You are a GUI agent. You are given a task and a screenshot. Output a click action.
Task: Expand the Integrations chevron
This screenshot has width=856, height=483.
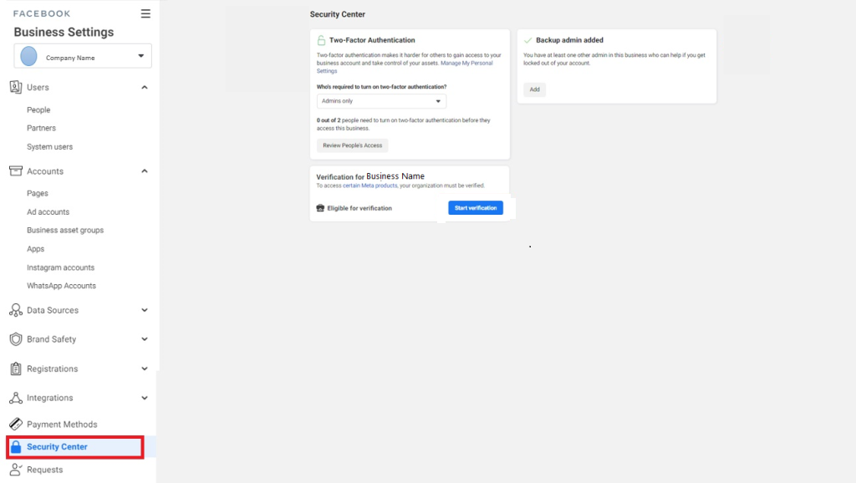(x=144, y=398)
